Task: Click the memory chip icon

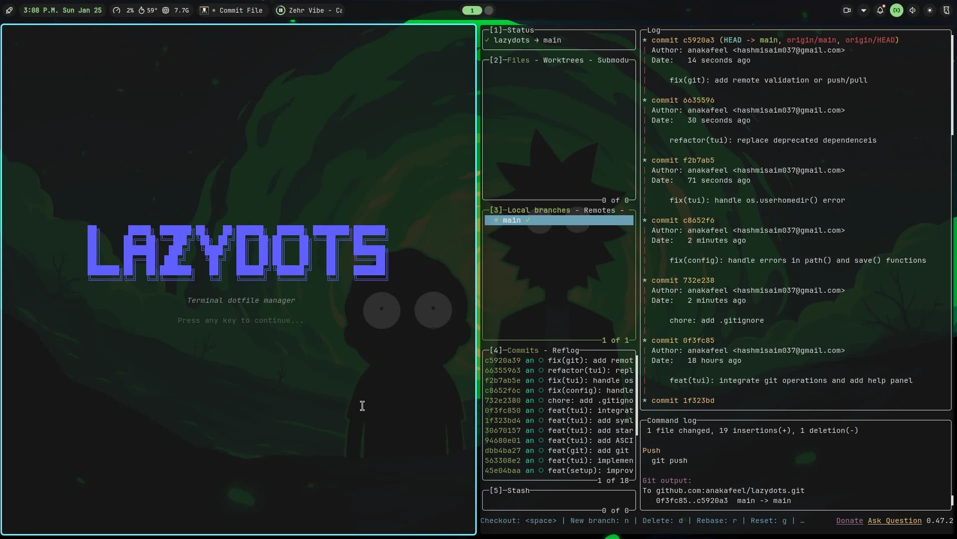Action: click(x=166, y=10)
